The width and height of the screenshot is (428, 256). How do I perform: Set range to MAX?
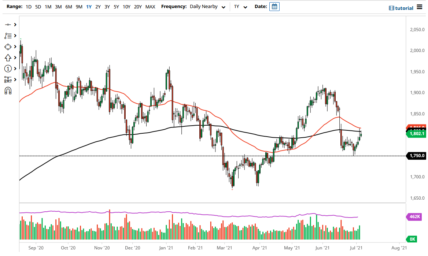point(150,7)
